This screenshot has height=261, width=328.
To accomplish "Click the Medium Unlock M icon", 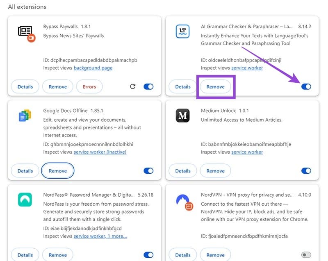I will coord(182,116).
